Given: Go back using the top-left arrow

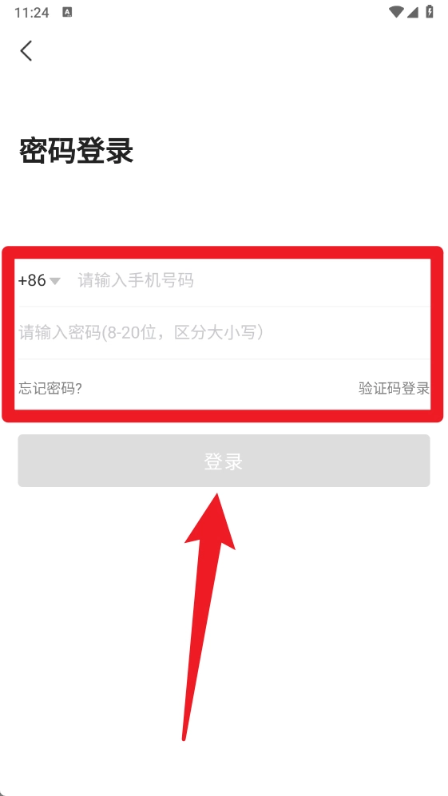Looking at the screenshot, I should click(26, 51).
